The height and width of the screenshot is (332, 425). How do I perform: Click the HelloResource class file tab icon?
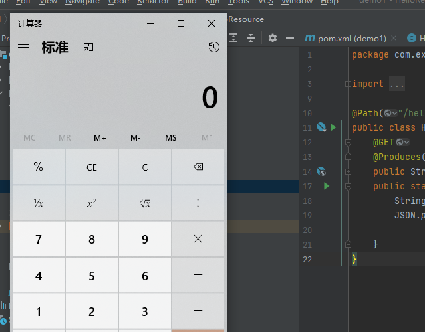pos(411,38)
